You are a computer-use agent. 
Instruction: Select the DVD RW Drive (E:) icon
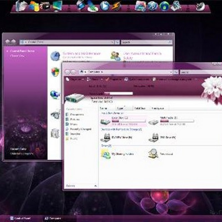coord(105,137)
